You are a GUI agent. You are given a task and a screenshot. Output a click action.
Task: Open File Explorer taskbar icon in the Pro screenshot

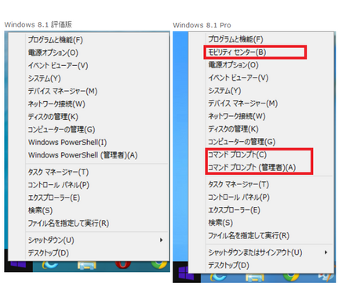coord(255,278)
